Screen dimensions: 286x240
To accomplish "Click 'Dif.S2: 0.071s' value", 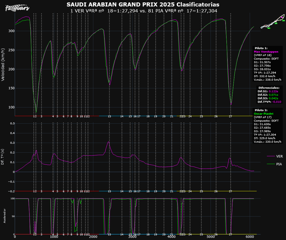I will tap(268, 95).
